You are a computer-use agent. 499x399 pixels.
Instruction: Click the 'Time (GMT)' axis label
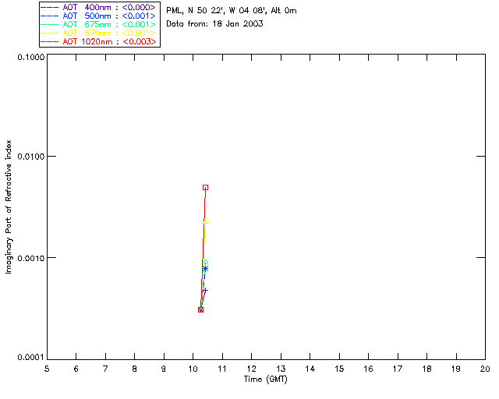265,380
